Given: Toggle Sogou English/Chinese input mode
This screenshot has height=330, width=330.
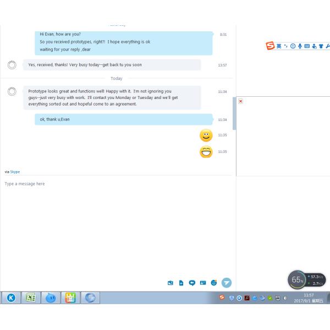Looking at the screenshot, I should click(279, 46).
